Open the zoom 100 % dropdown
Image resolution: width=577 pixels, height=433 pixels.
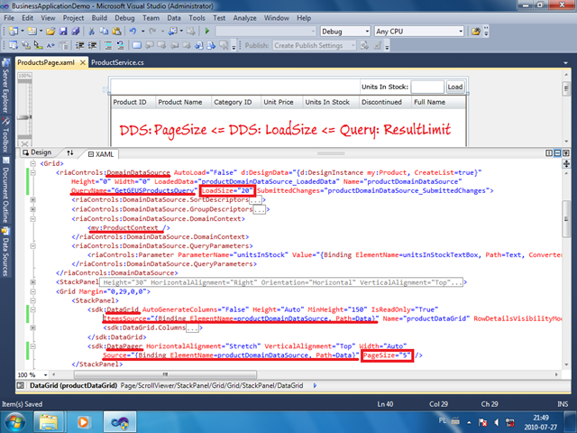[x=46, y=375]
